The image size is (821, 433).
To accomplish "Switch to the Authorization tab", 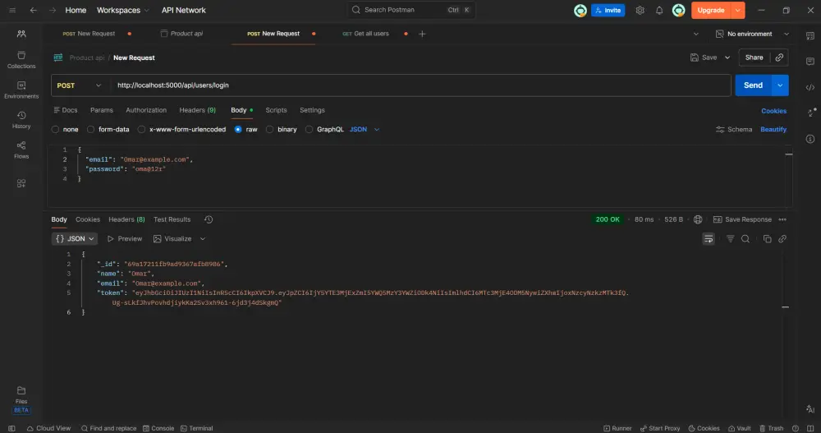I will tap(146, 111).
